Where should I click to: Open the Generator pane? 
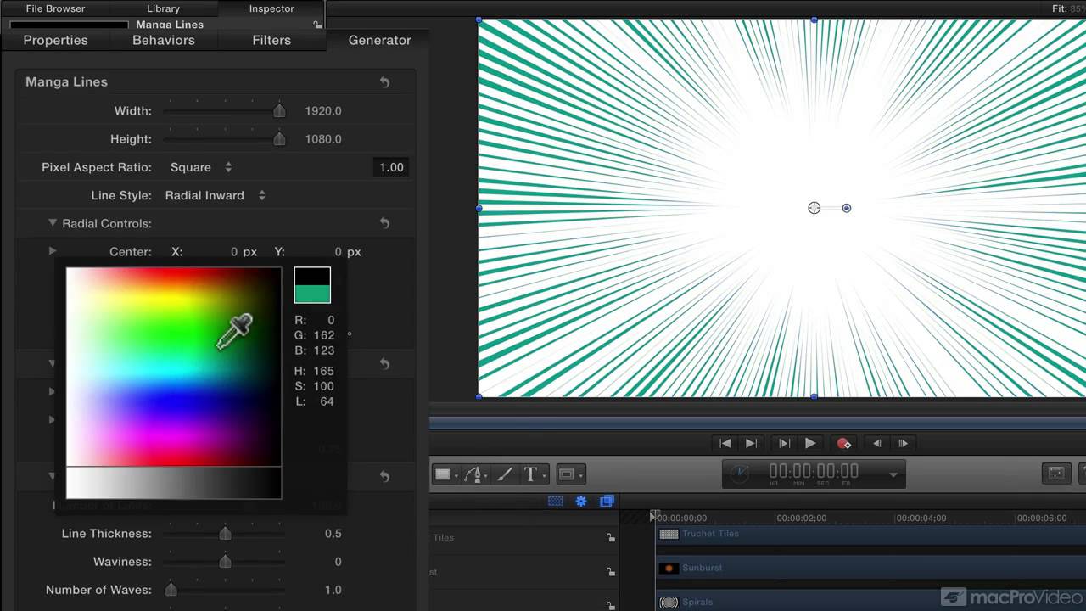[x=379, y=40]
